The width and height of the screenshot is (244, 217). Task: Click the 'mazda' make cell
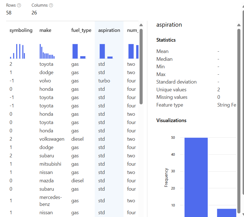[x=47, y=181]
